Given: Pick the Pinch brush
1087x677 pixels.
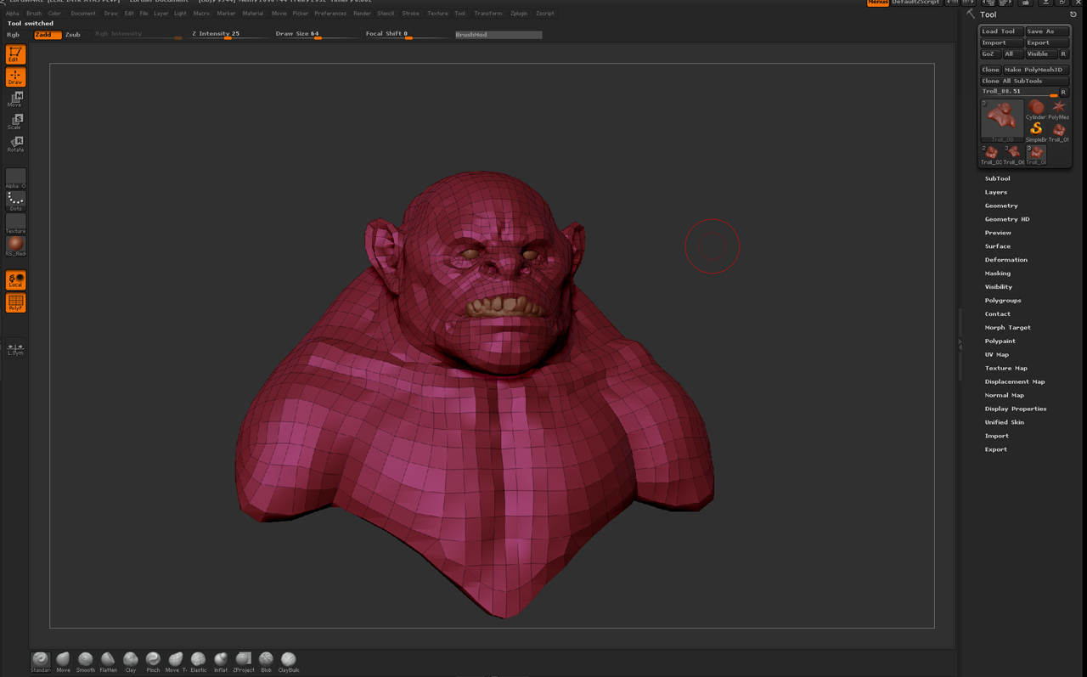Looking at the screenshot, I should click(x=153, y=662).
